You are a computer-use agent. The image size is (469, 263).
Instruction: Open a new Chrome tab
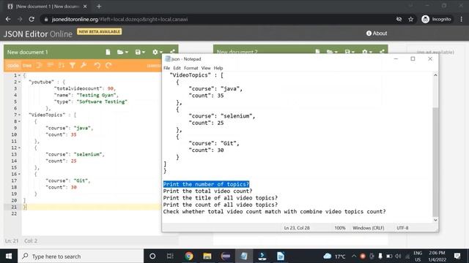pos(99,7)
